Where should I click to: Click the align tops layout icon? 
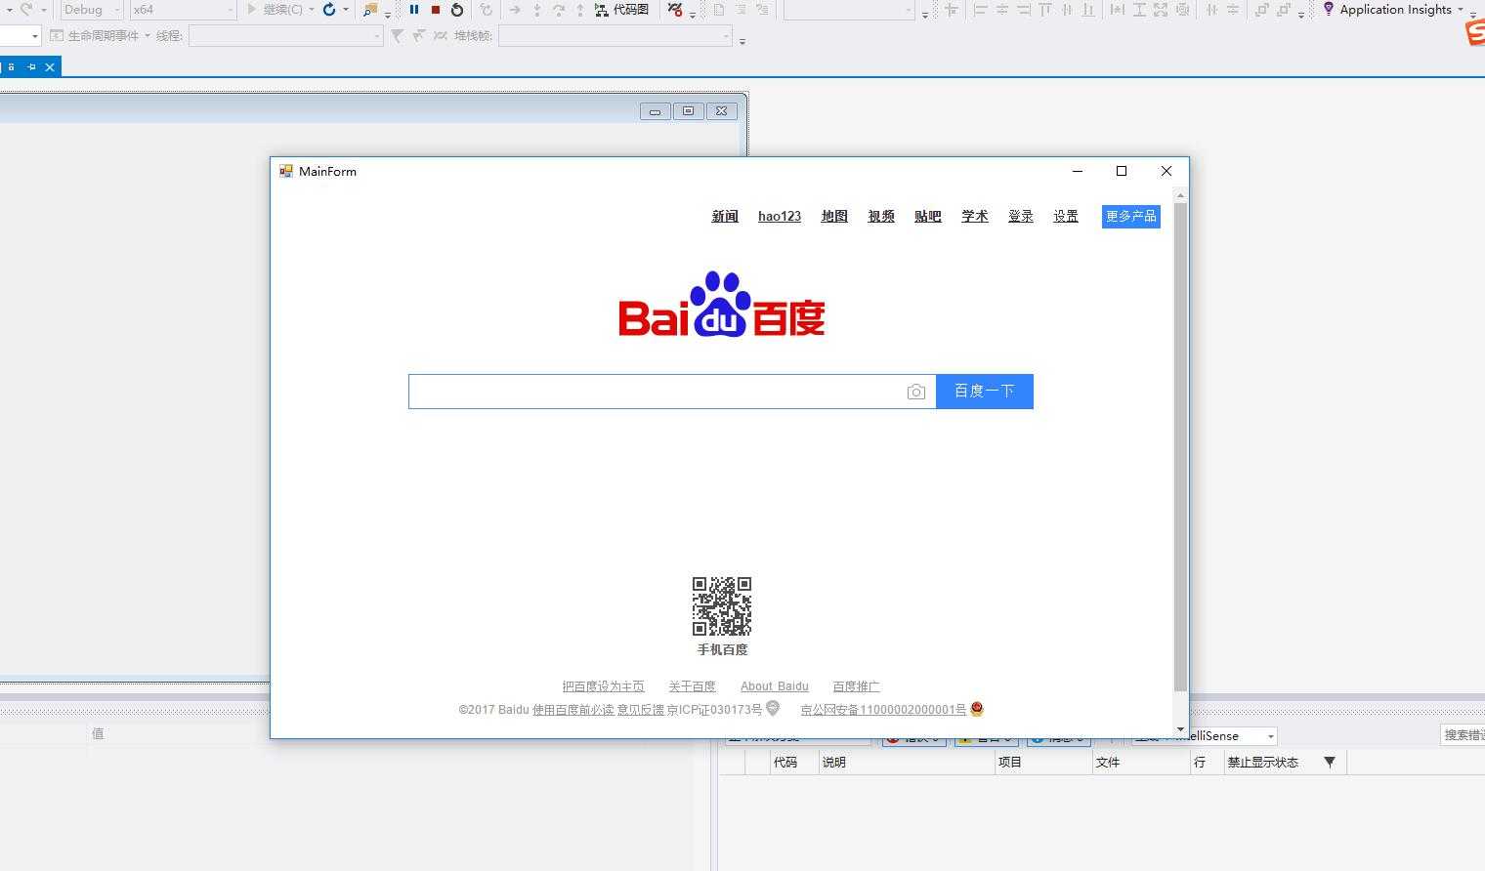(x=1045, y=10)
